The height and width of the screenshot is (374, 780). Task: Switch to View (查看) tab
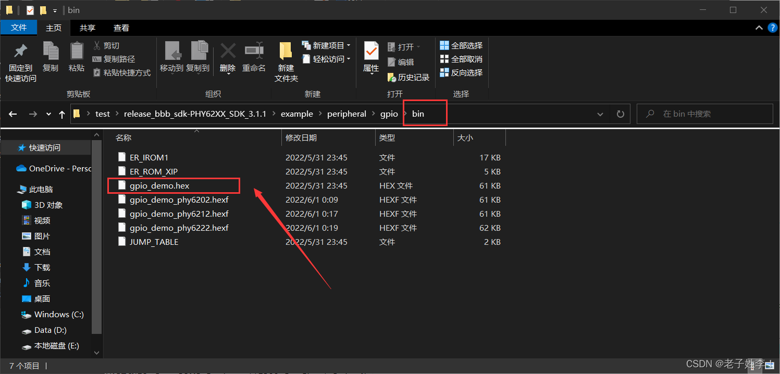(121, 28)
